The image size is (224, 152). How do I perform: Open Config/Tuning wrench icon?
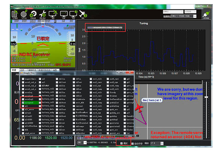pos(43,14)
